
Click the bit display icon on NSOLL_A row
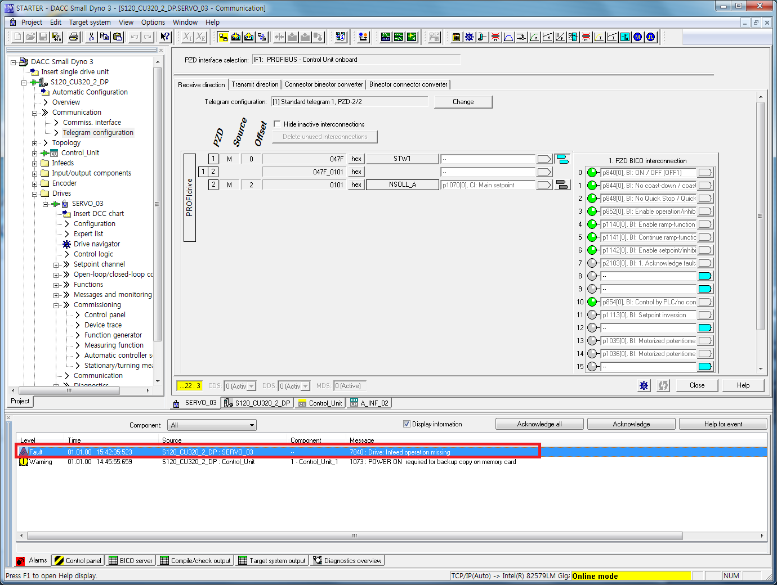pyautogui.click(x=562, y=185)
